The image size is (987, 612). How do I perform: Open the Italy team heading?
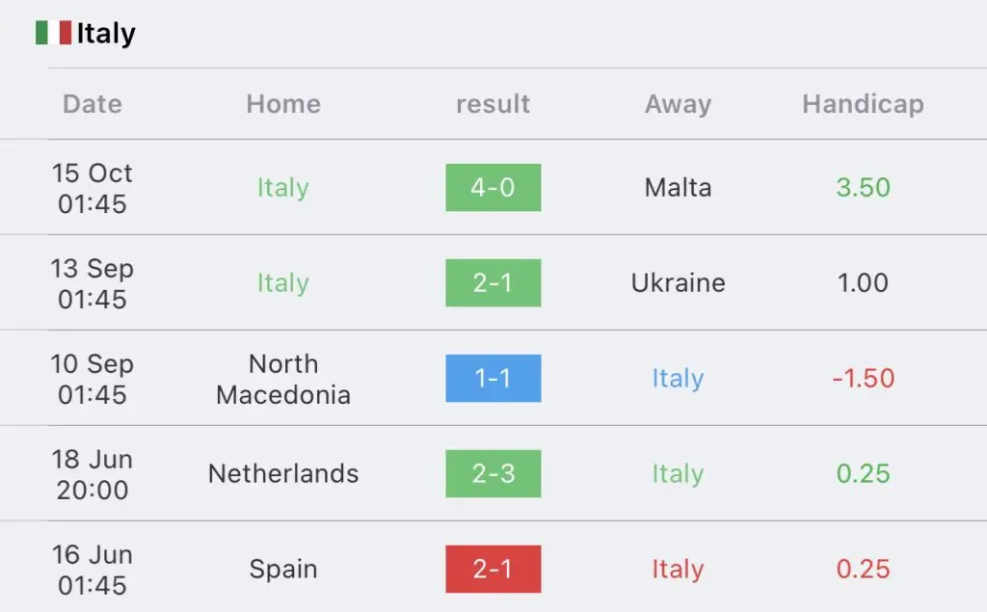pos(106,34)
